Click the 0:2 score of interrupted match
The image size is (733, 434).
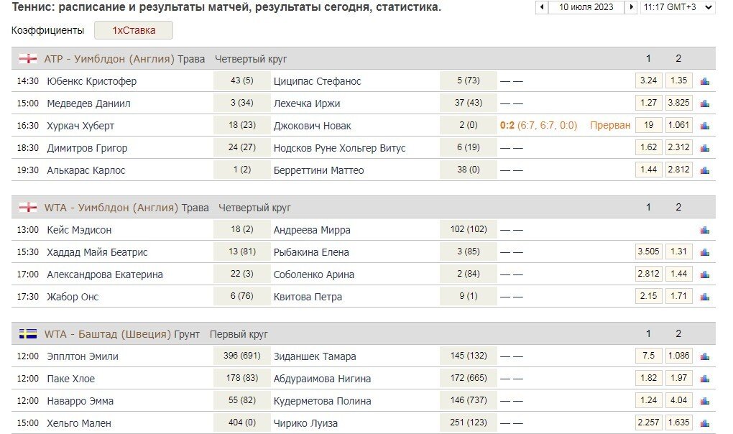pos(507,126)
